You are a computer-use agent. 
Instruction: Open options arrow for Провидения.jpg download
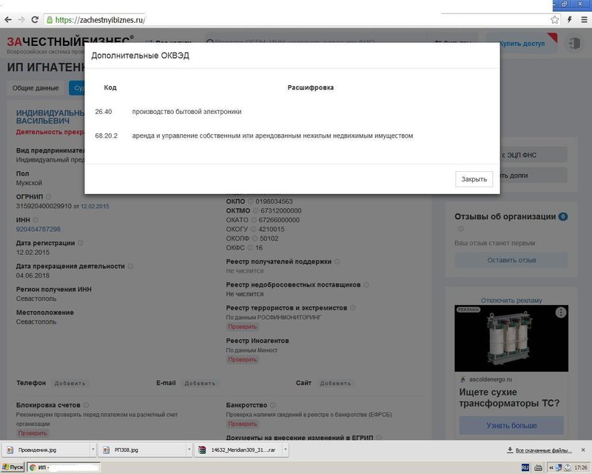pyautogui.click(x=93, y=450)
